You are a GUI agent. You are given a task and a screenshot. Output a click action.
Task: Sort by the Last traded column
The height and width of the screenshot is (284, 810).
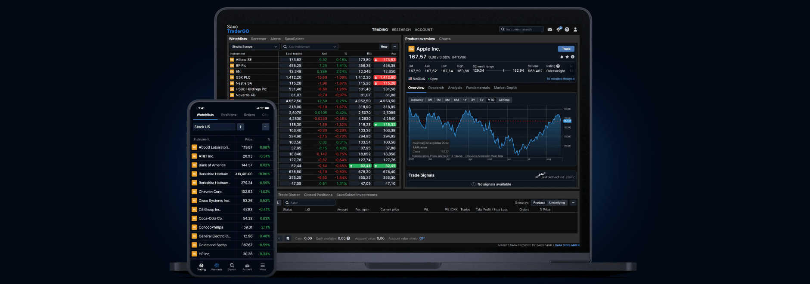(294, 54)
